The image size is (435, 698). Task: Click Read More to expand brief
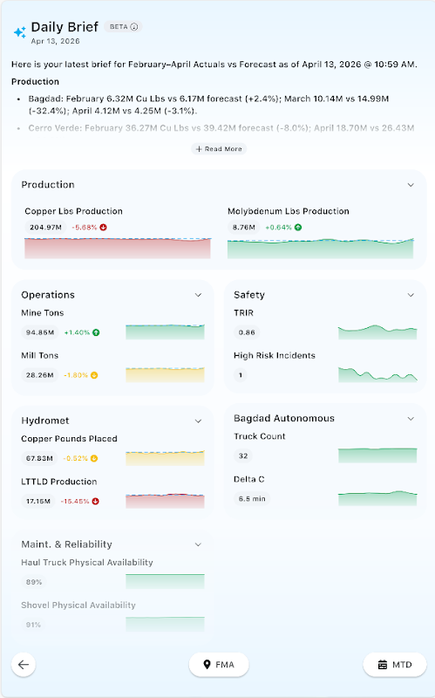tap(219, 149)
